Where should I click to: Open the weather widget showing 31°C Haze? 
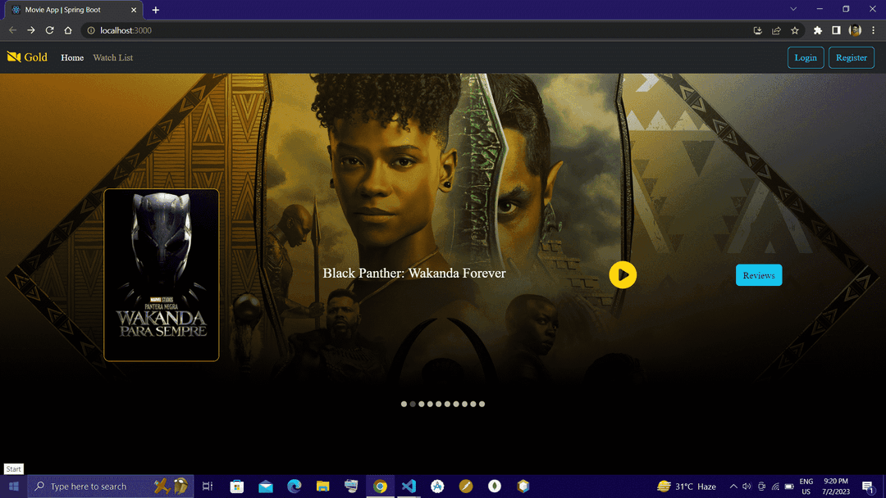(x=687, y=487)
